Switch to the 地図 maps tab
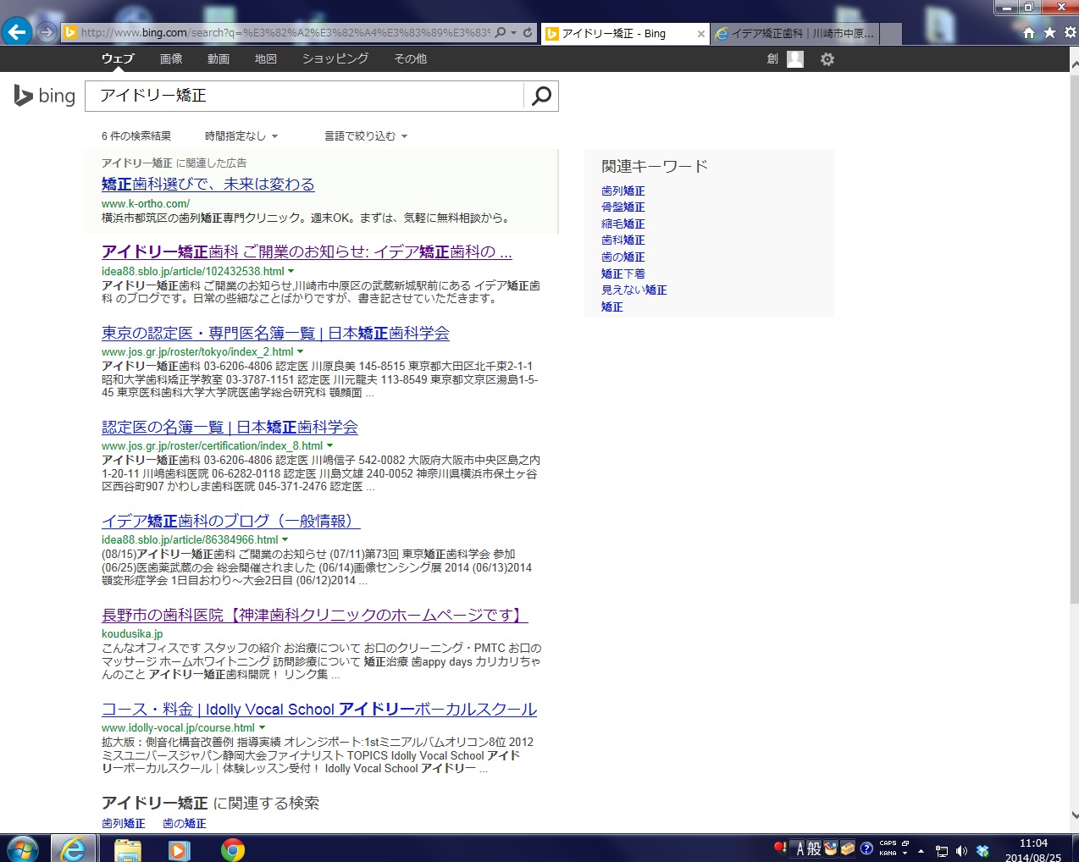 [x=266, y=59]
